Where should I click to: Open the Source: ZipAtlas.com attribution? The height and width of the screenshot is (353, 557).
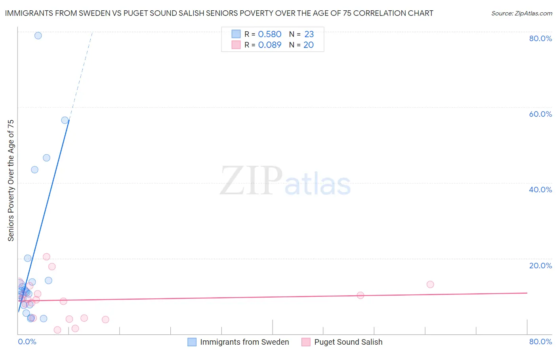pos(522,13)
